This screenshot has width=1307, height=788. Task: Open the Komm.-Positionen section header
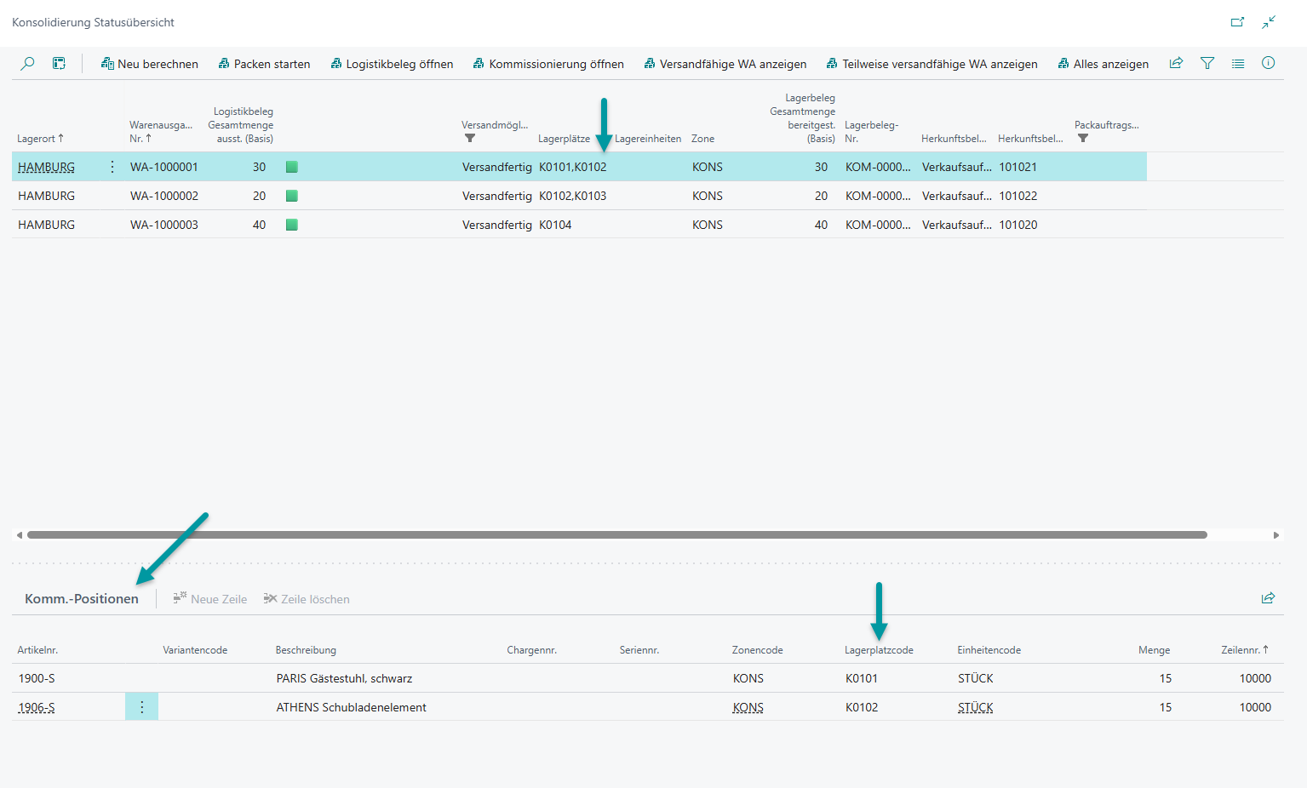point(82,599)
